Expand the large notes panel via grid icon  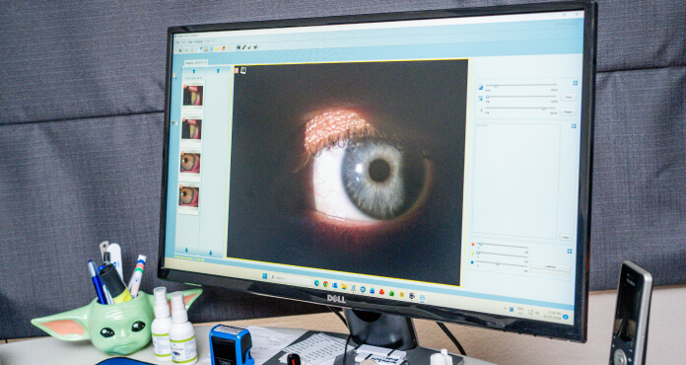[x=574, y=126]
